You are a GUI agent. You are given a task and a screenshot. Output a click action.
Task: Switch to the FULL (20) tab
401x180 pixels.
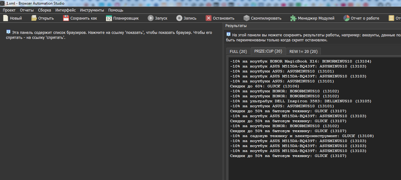pos(238,51)
